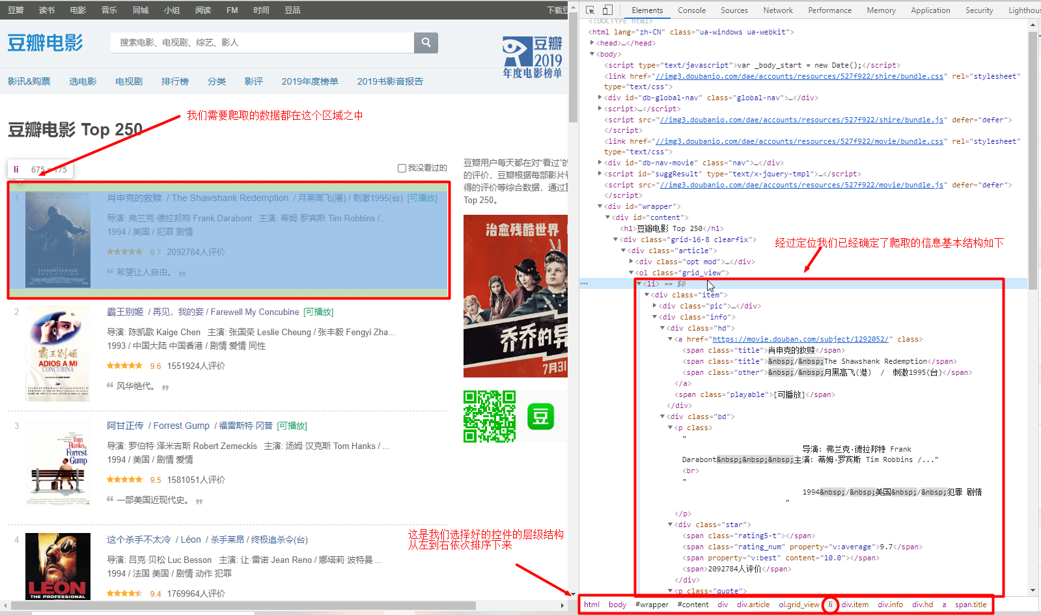
Task: Collapse the ol class="grid_view" node
Action: tap(631, 273)
